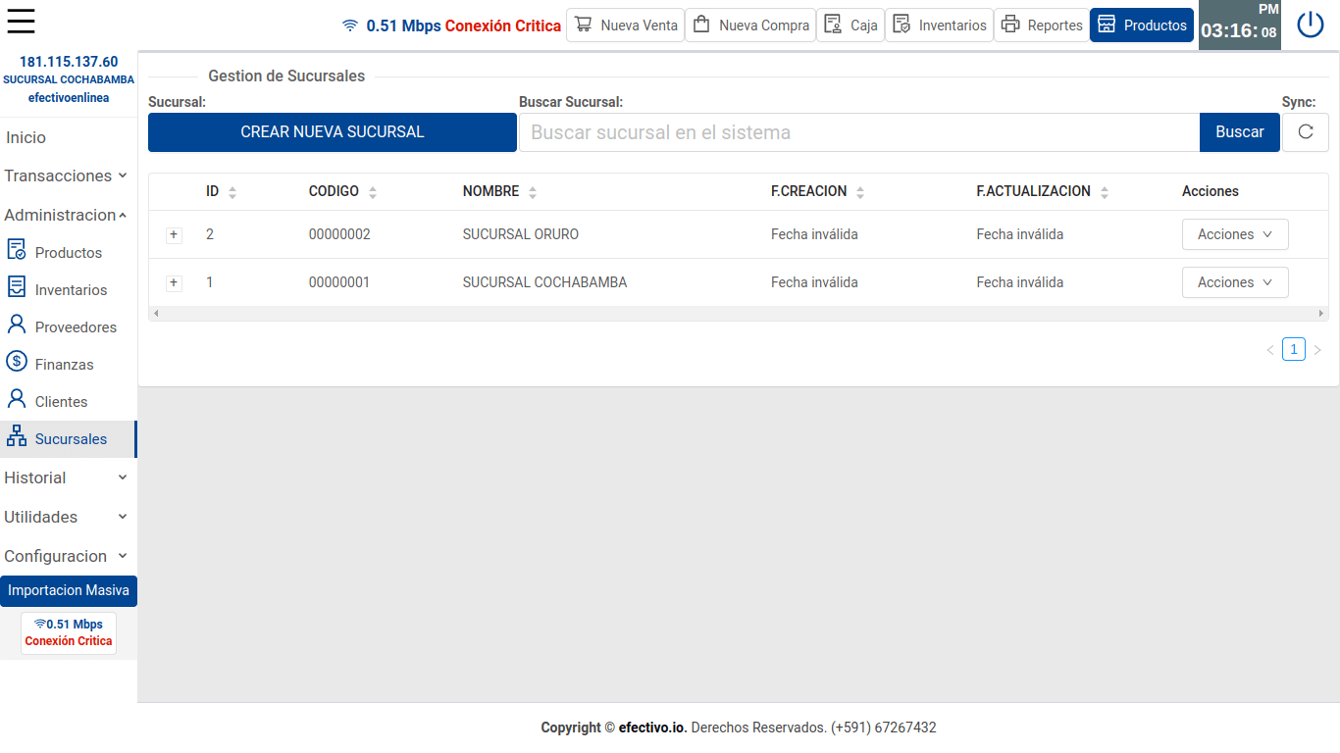Click the Productos sidebar icon

coord(16,249)
